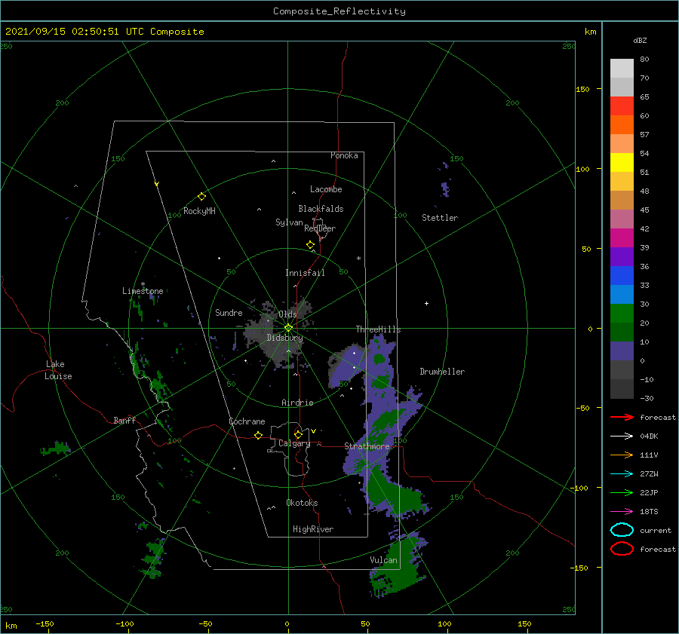
Task: Click the red forecast arrow in legend
Action: 622,417
